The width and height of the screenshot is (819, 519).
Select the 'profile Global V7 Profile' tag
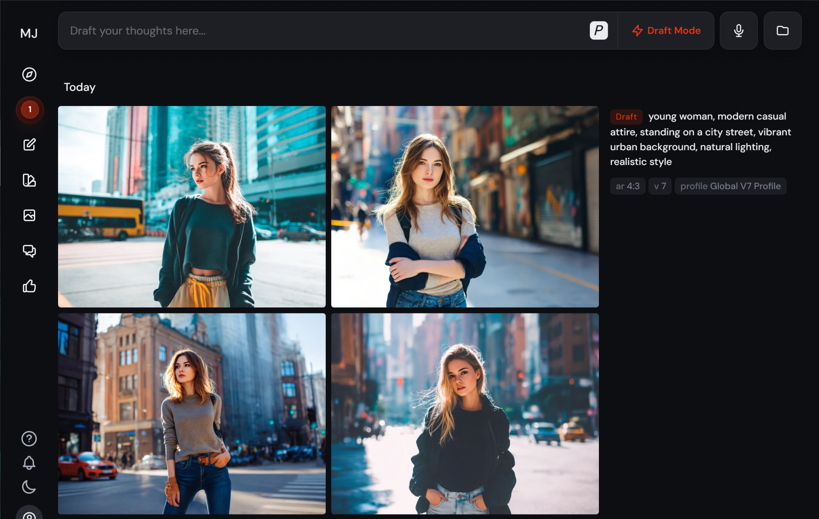tap(730, 186)
